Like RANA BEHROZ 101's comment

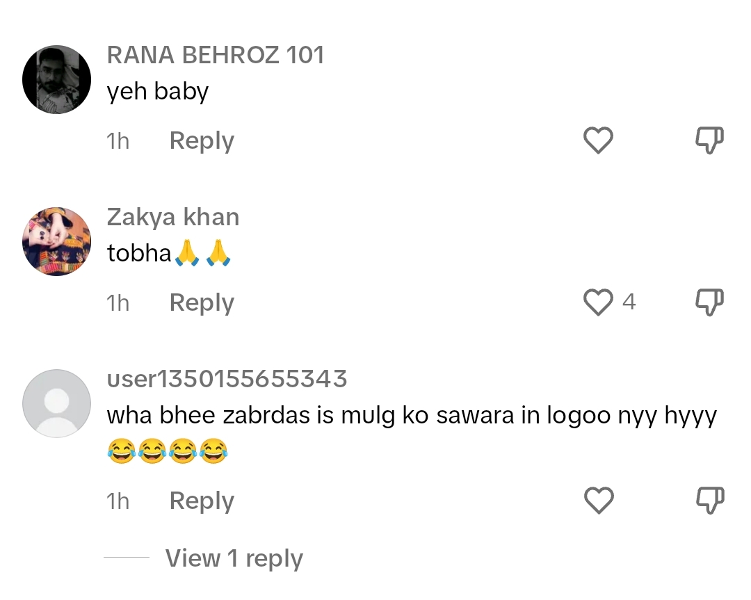[x=598, y=140]
